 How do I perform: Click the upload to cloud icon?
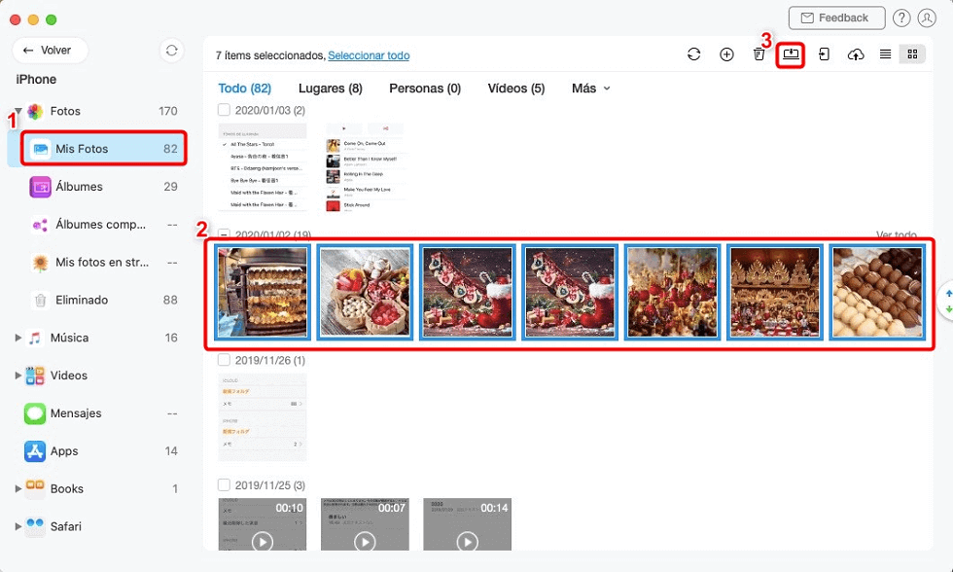(856, 54)
